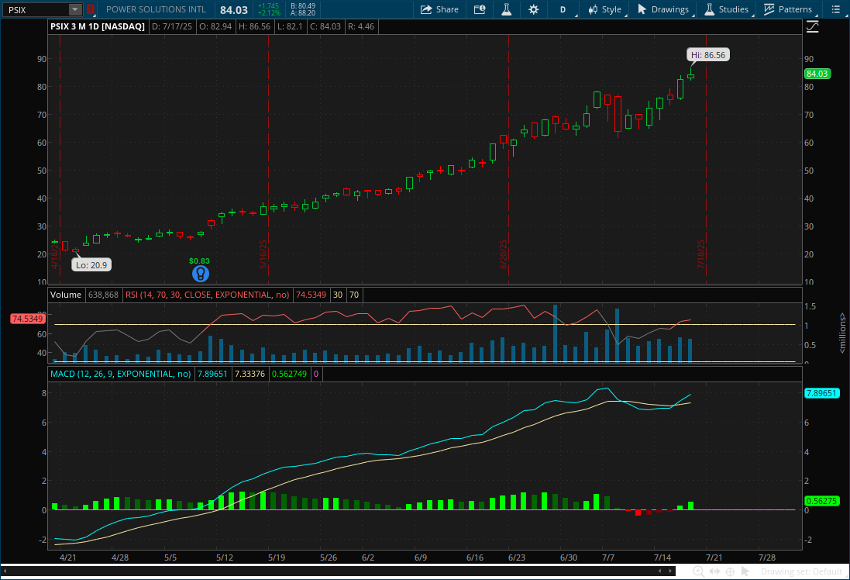Image resolution: width=850 pixels, height=580 pixels.
Task: Click the MACD 7.89651 axis value tag
Action: click(822, 393)
